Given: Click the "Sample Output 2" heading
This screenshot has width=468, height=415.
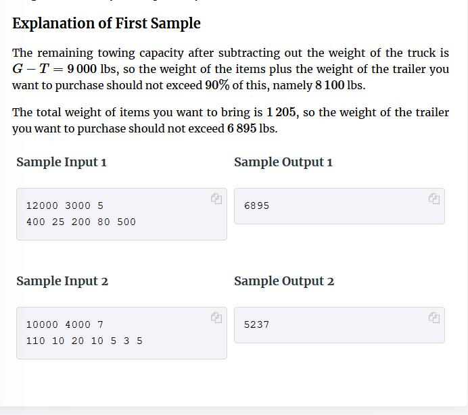Looking at the screenshot, I should [284, 281].
